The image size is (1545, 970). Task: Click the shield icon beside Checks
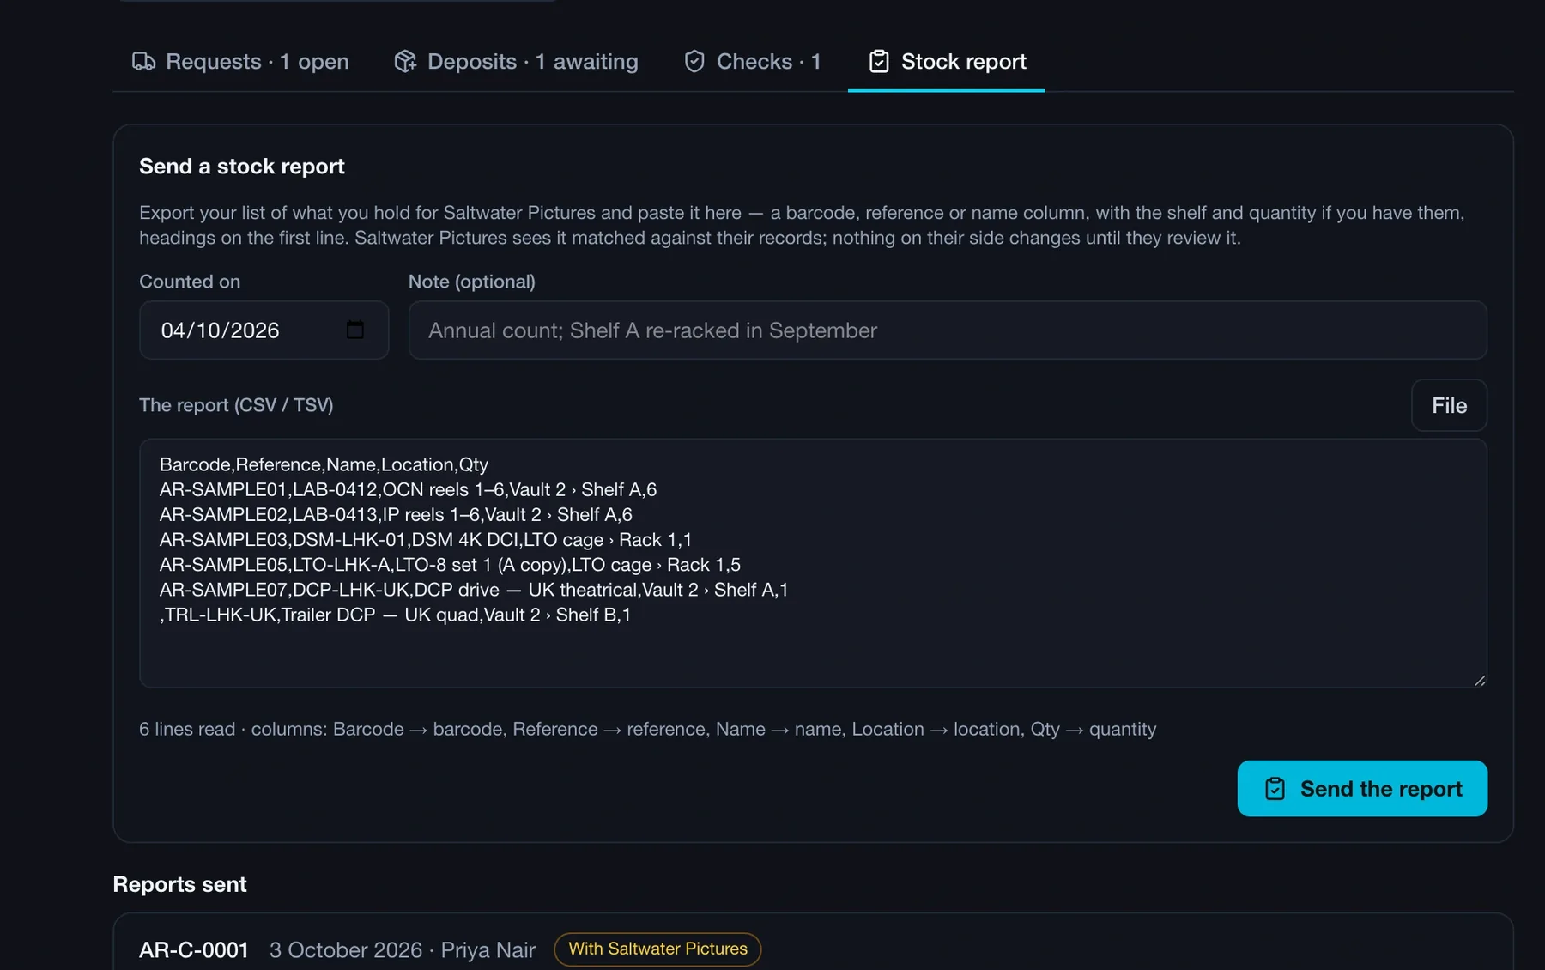pyautogui.click(x=694, y=62)
